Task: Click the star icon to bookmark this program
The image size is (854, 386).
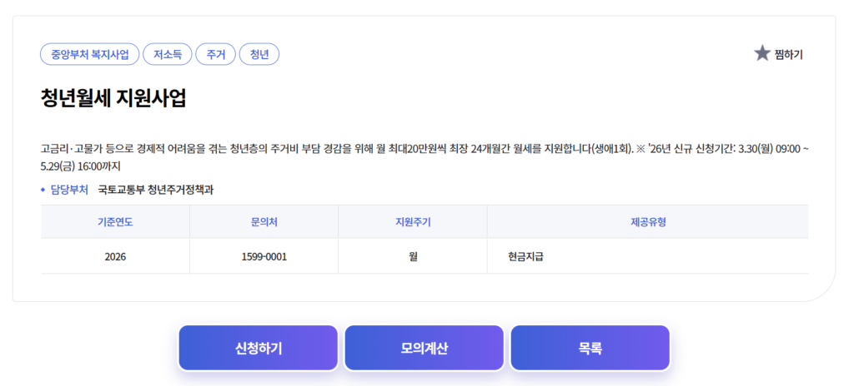Action: tap(762, 54)
